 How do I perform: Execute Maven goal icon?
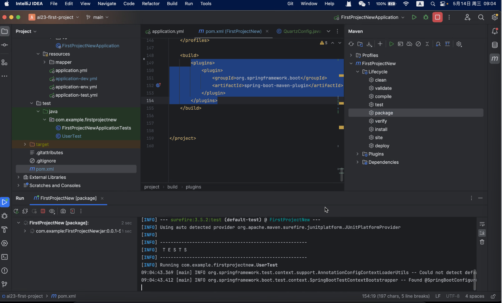coord(400,44)
